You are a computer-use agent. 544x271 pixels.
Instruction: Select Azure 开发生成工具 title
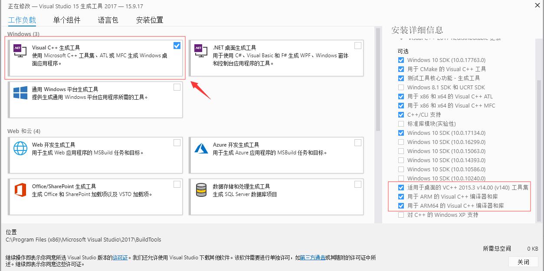click(x=236, y=145)
